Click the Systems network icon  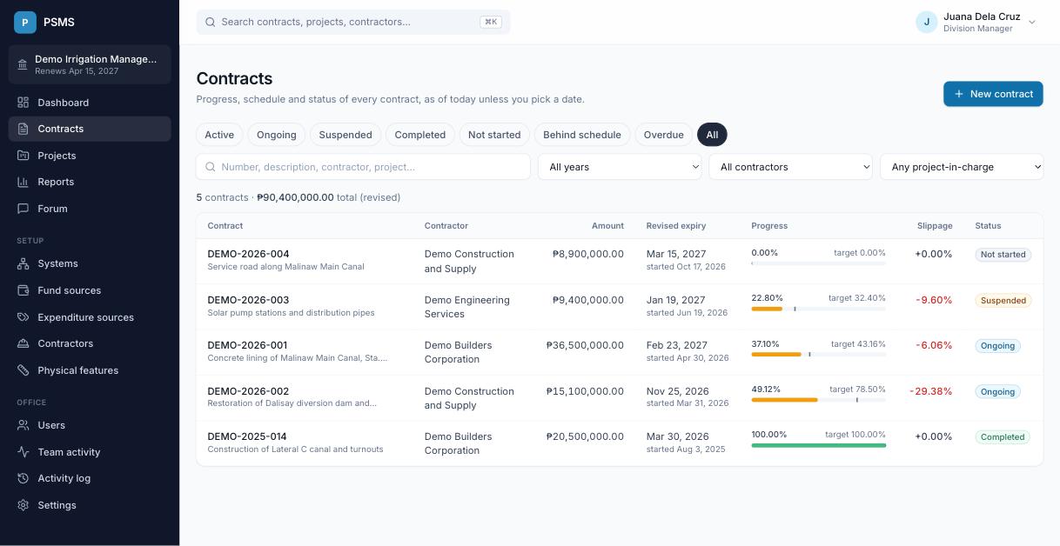(23, 263)
